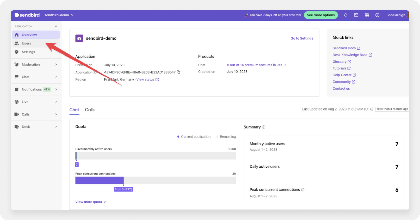Screen dimensions: 420x220
Task: Open Users in the sidebar
Action: [36, 43]
